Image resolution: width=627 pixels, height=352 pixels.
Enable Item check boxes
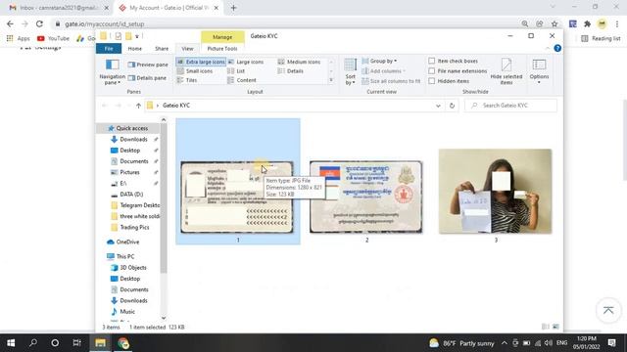click(x=431, y=61)
